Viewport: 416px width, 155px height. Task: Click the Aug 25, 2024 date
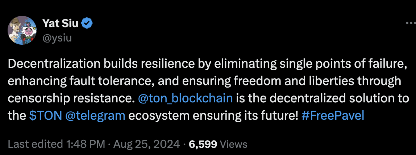click(146, 144)
